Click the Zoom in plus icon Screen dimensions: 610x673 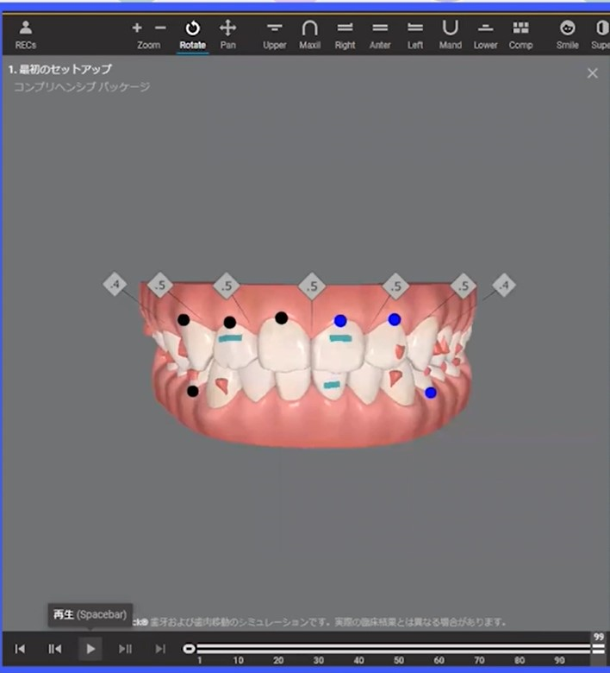point(137,28)
